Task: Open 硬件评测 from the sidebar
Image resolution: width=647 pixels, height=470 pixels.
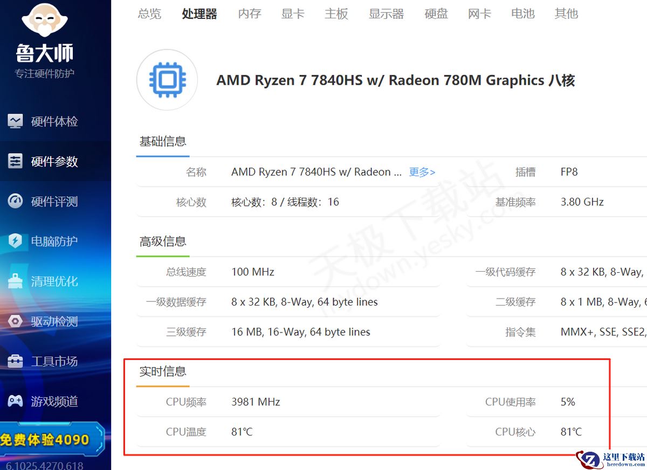Action: [54, 201]
